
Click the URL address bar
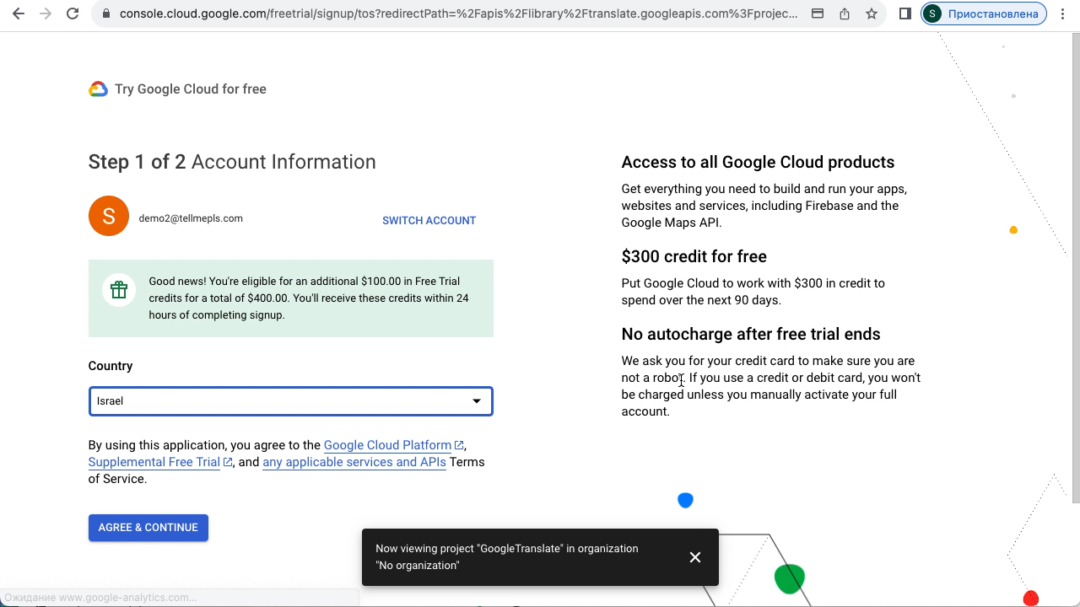click(456, 13)
